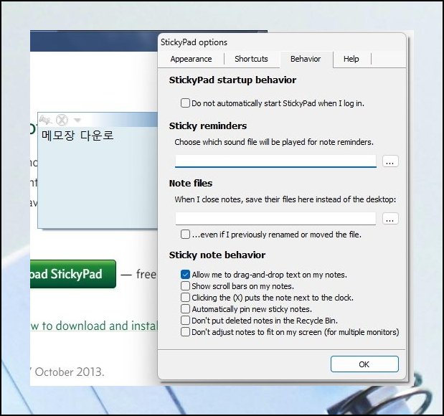Click the 'Sticky reminders' heading

coord(208,126)
